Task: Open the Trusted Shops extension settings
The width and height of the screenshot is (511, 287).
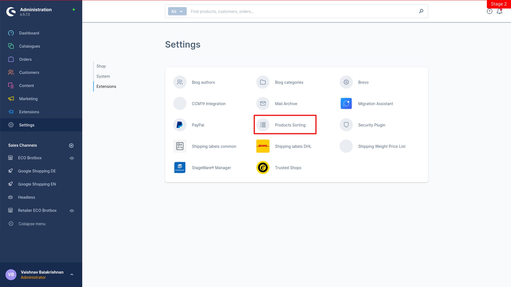Action: (288, 167)
